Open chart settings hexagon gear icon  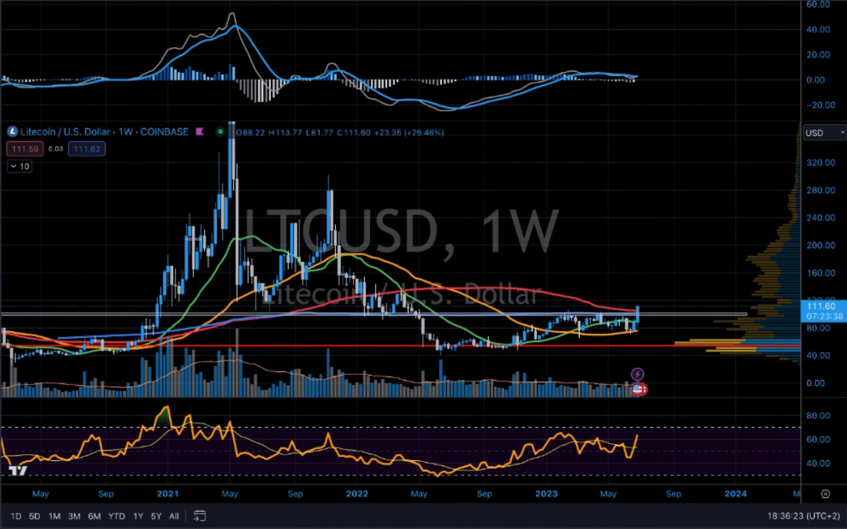[x=825, y=493]
